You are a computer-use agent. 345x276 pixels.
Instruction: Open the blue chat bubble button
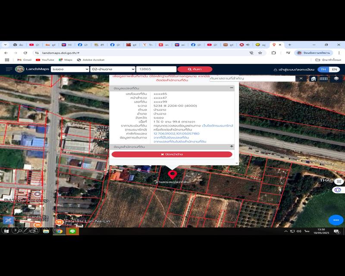(336, 220)
